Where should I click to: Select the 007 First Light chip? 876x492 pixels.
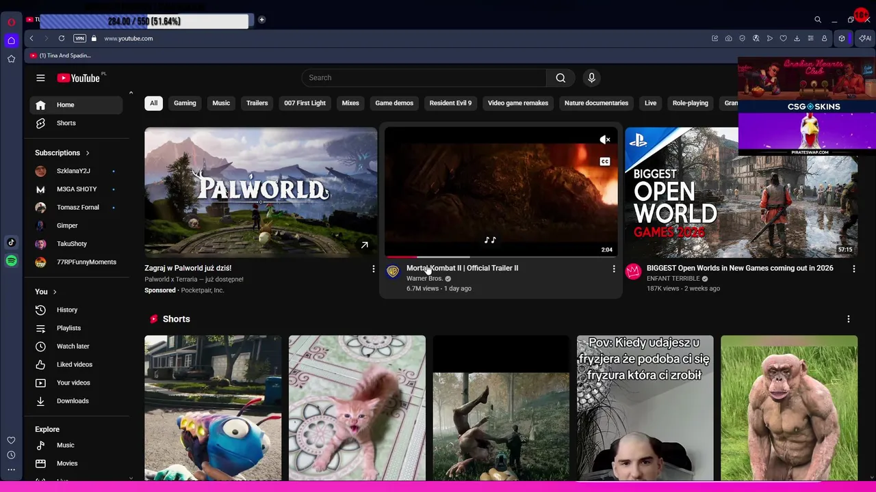click(305, 103)
